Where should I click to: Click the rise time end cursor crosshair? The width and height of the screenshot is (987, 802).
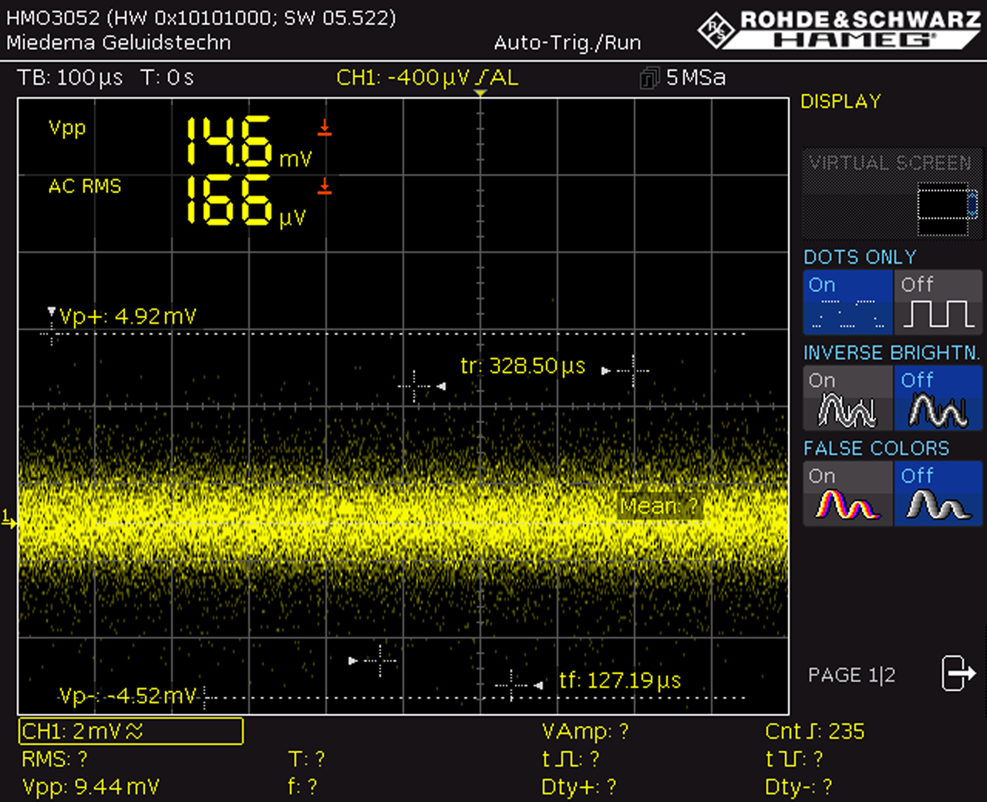click(x=633, y=371)
